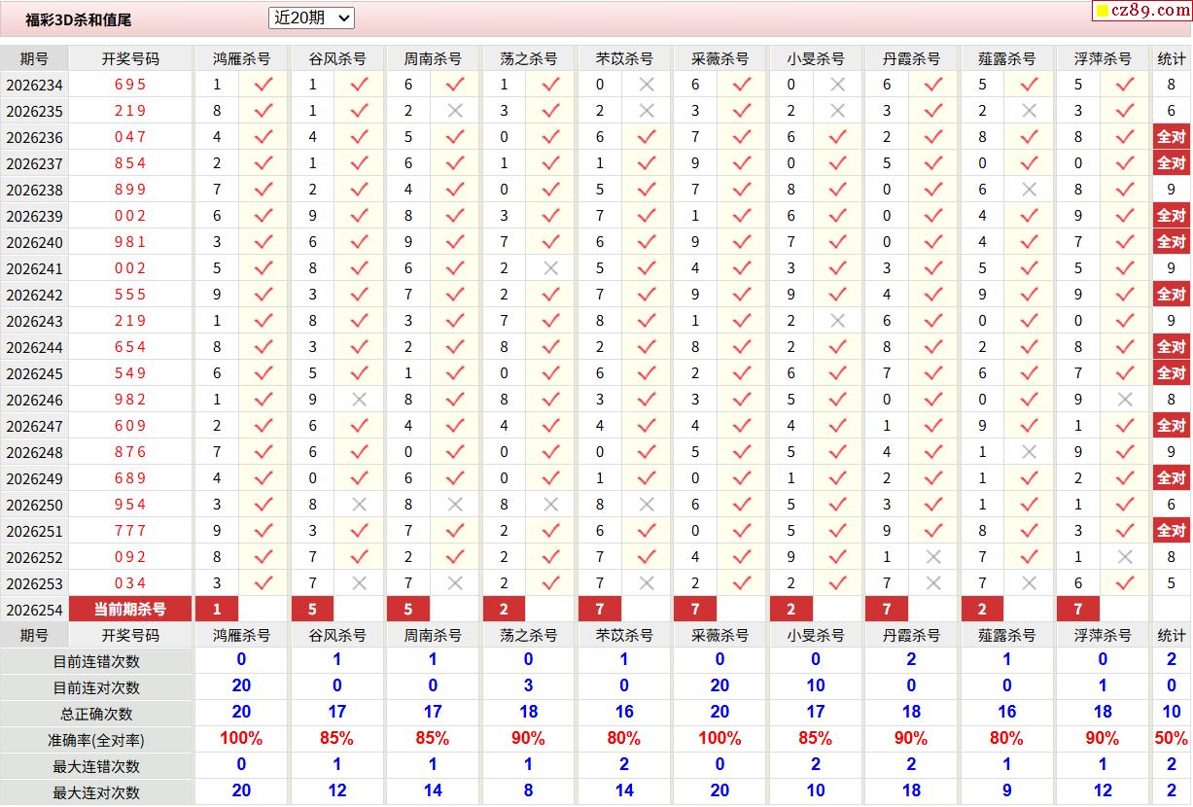Click 周南杀号 gray cross in row 2026235
The width and height of the screenshot is (1193, 807).
click(x=455, y=111)
